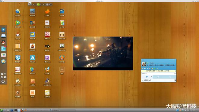Open the headphones face music app
The image size is (199, 112).
tap(62, 35)
